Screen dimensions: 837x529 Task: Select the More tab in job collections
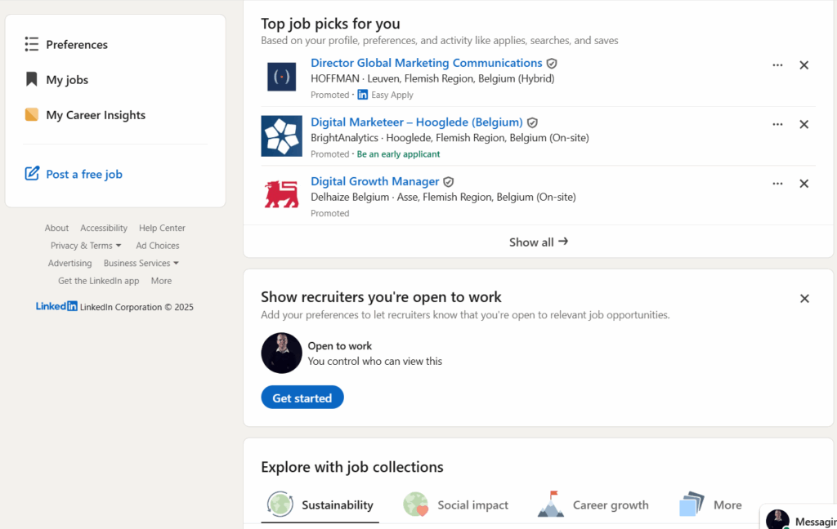point(710,505)
